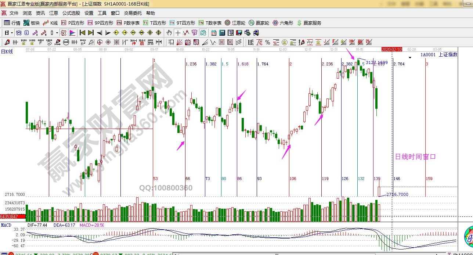
Task: Select the percent sign drawing tool
Action: [x=268, y=42]
